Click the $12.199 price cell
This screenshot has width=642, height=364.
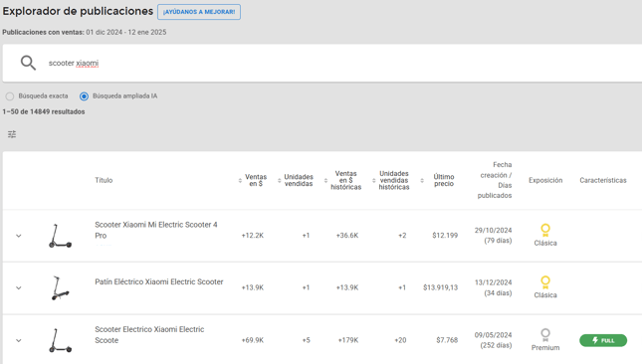click(445, 236)
